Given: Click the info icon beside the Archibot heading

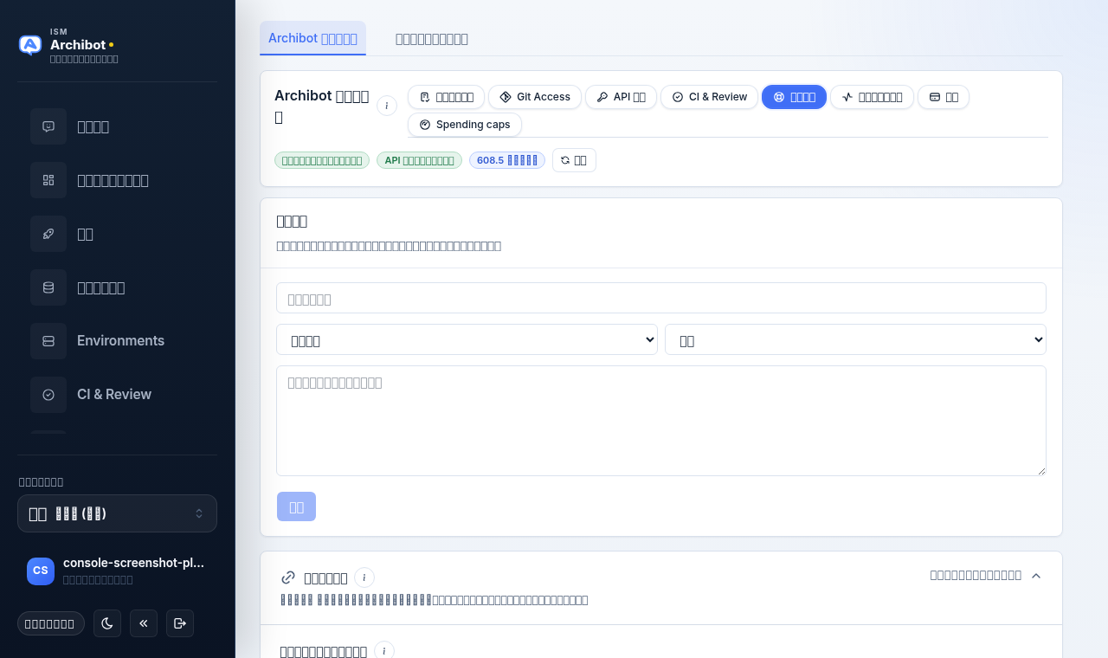Looking at the screenshot, I should 387,106.
